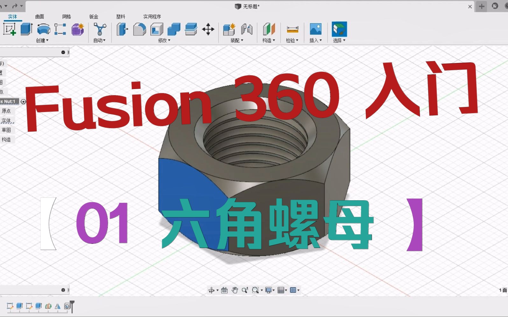Select the Fillet tool
Screen dimensions: 508x317
pyautogui.click(x=139, y=29)
